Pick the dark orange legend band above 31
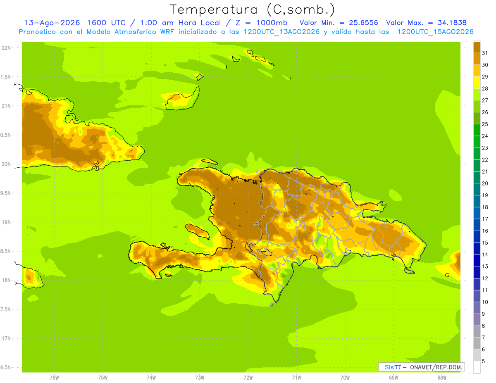Screen dimensions: 496x383 pyautogui.click(x=477, y=47)
